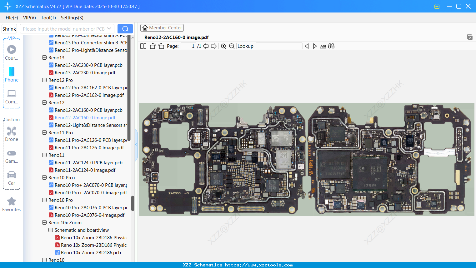
Task: Click the panel collapse handle beside the tree
Action: coord(136,144)
